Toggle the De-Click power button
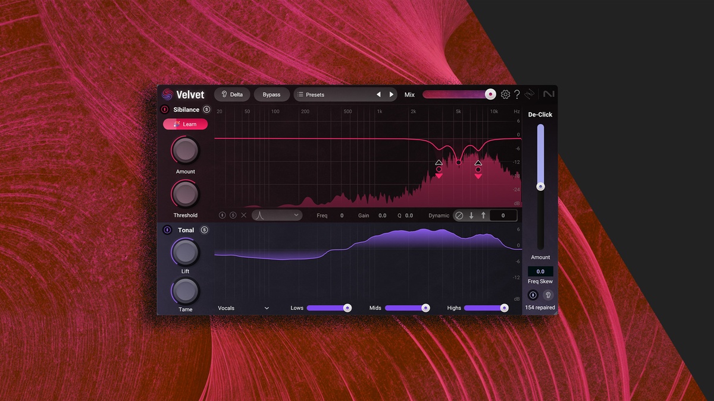The height and width of the screenshot is (401, 714). coord(533,295)
